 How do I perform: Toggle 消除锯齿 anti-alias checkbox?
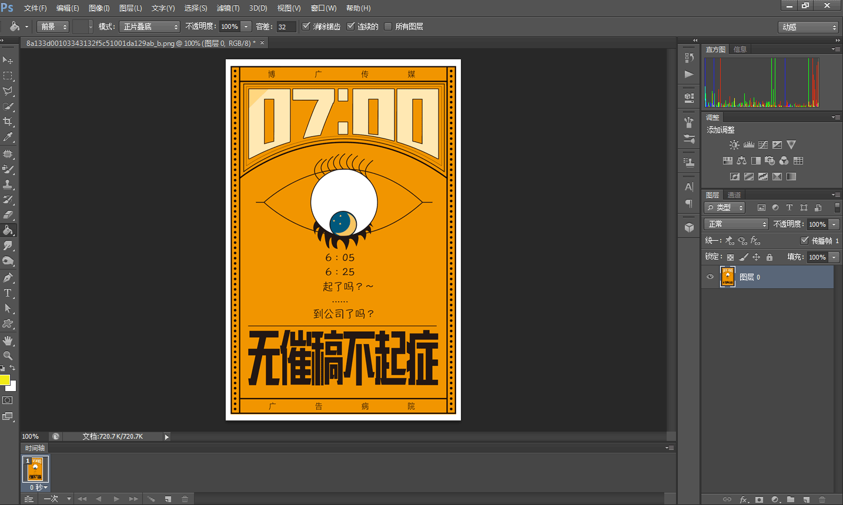[306, 26]
